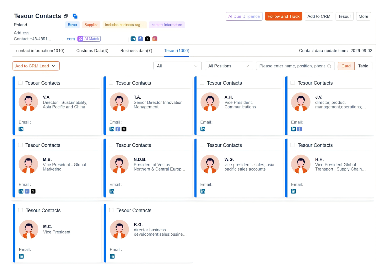The image size is (386, 275).
Task: Open the ....com website link
Action: click(69, 39)
